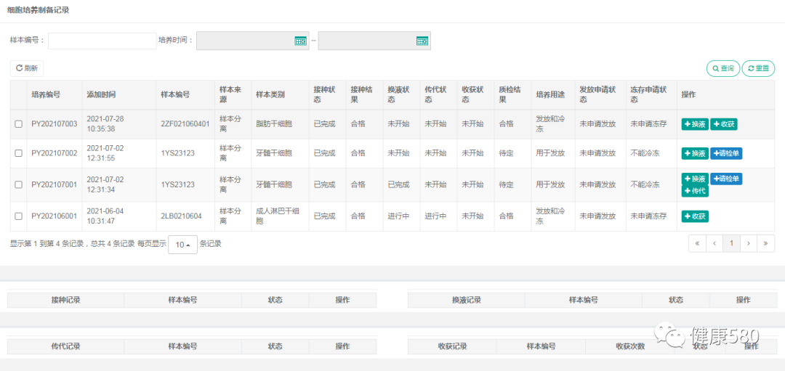
Task: Click the 收获次数 column header
Action: click(x=629, y=346)
